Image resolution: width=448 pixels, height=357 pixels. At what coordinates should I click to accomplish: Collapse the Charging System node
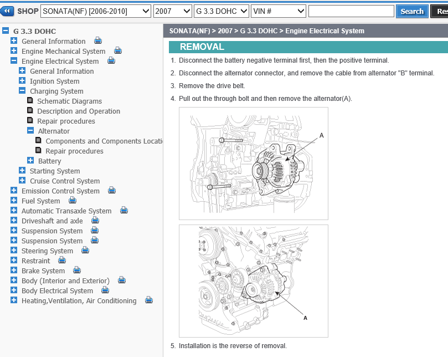click(x=22, y=91)
